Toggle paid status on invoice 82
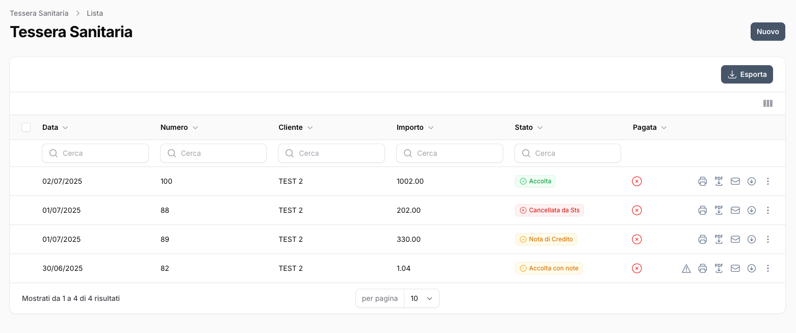 click(x=636, y=268)
